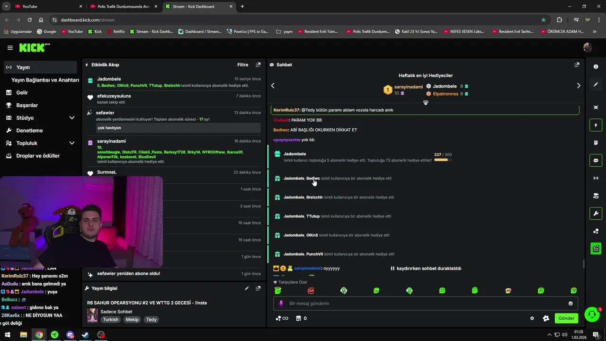The height and width of the screenshot is (341, 606).
Task: Open the emoji picker in message box
Action: tap(570, 304)
